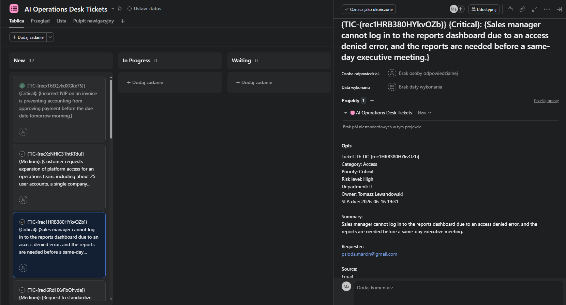Switch to the Tablica tab
566x305 pixels.
coord(16,21)
